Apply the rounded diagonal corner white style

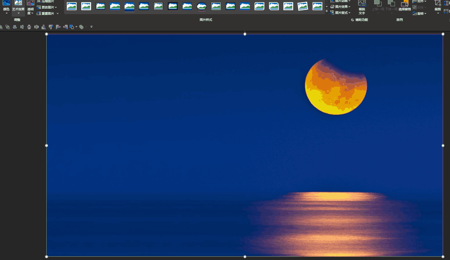pos(259,6)
